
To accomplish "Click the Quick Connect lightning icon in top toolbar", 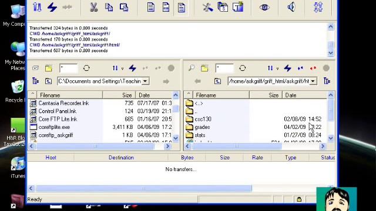I will [x=52, y=7].
